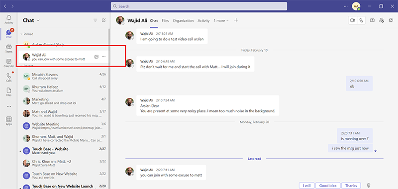Select the pinned Wajid Ali chat

[63, 57]
